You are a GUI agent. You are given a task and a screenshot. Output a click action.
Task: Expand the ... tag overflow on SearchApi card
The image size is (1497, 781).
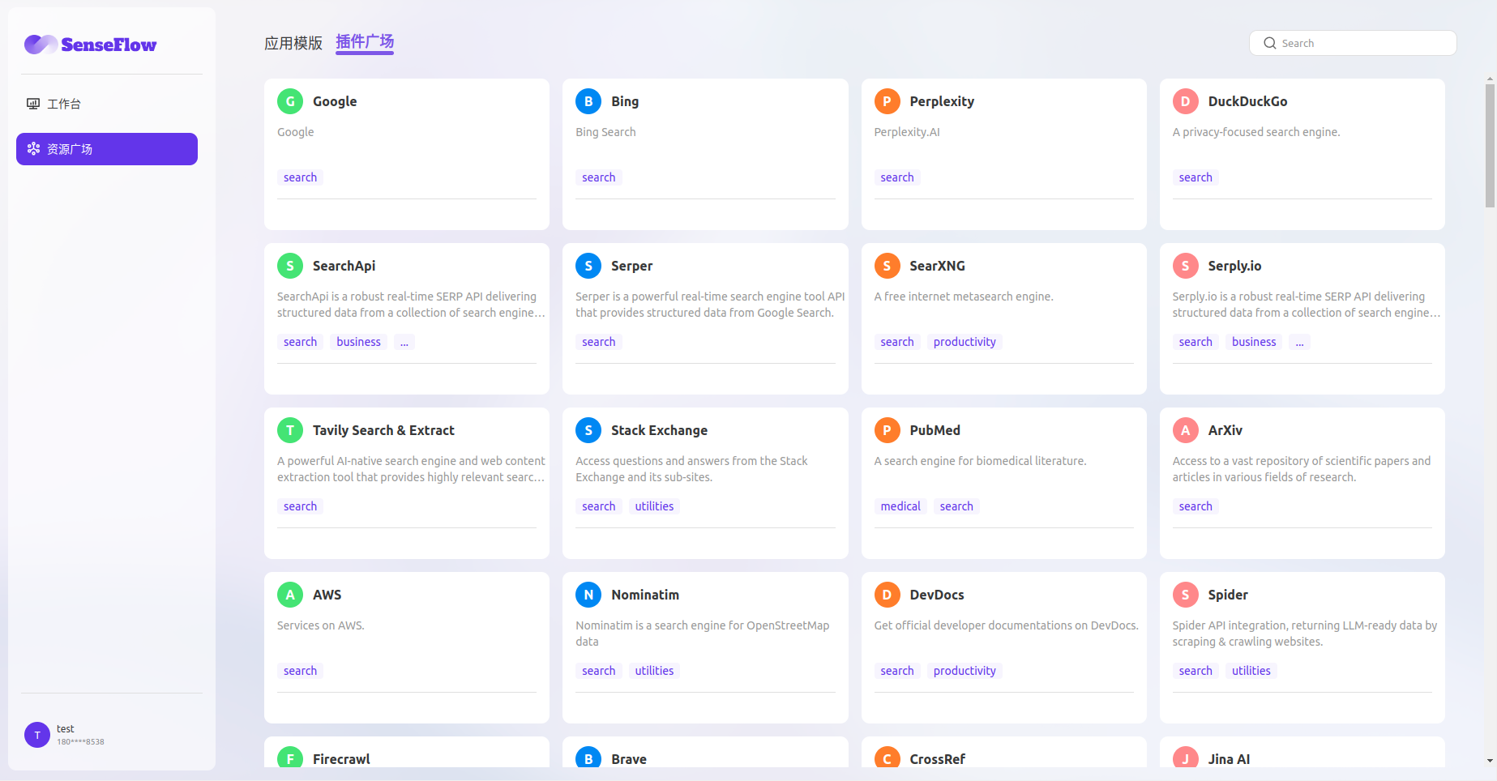tap(404, 342)
